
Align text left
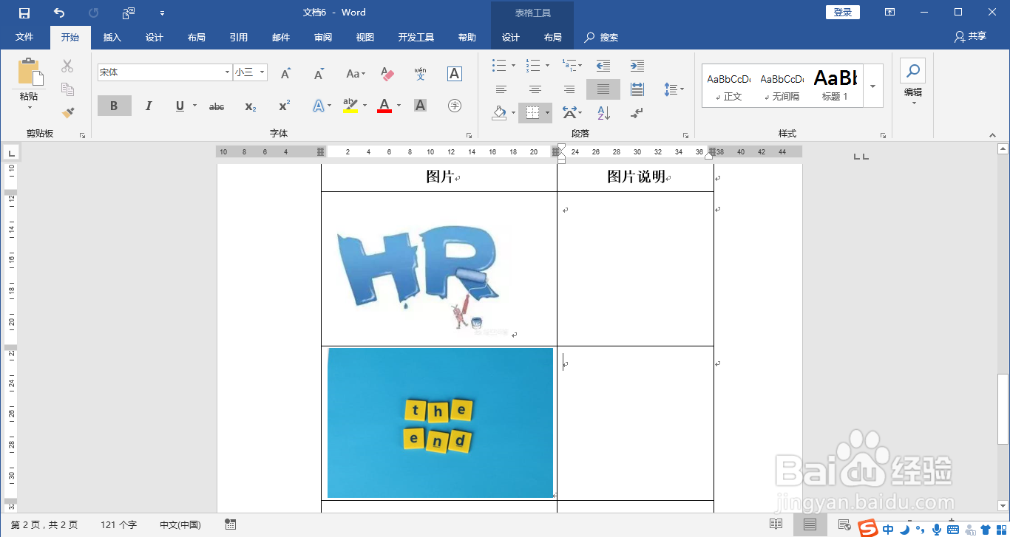[501, 89]
